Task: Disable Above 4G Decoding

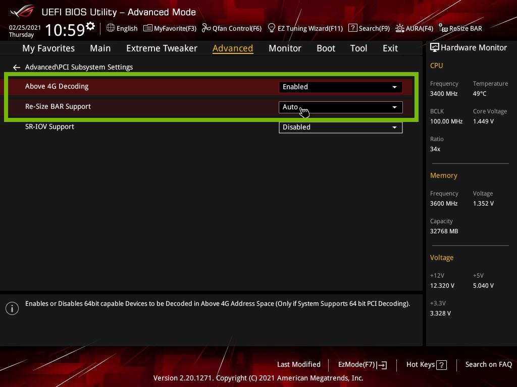Action: click(340, 87)
